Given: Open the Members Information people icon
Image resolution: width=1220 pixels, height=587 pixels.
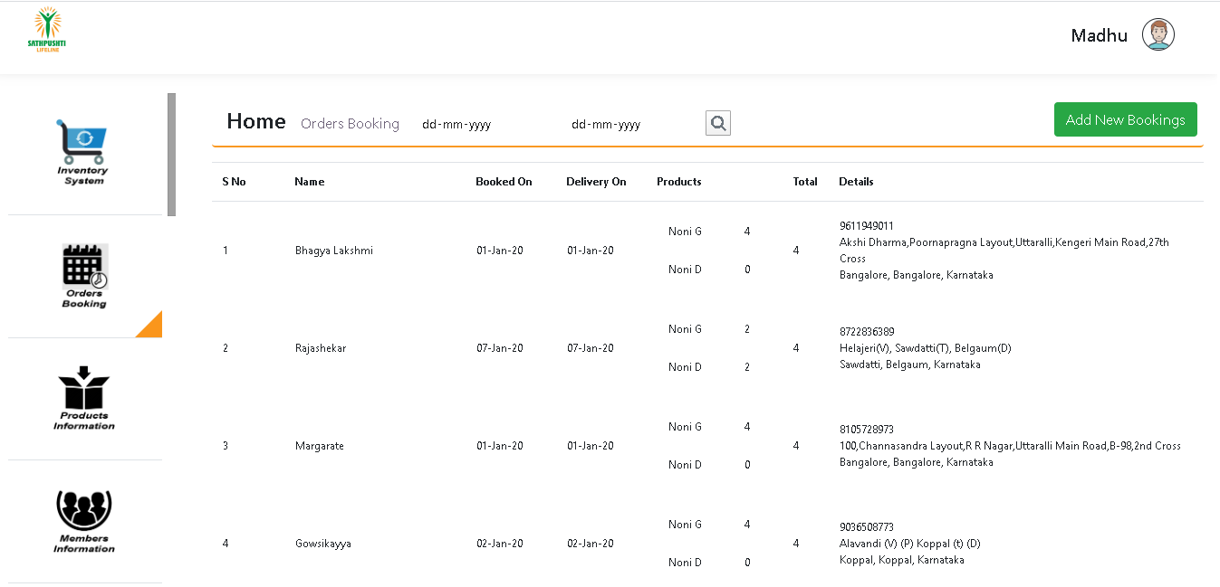Looking at the screenshot, I should click(x=83, y=511).
